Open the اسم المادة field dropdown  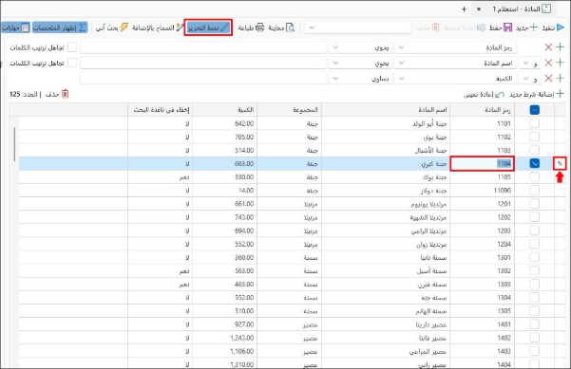(x=401, y=63)
